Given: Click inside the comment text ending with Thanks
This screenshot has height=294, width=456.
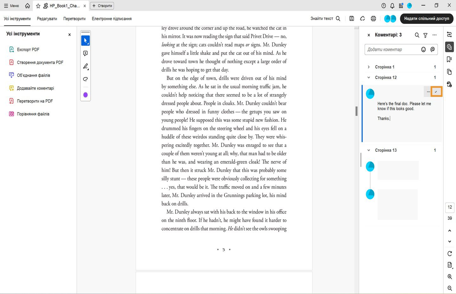Looking at the screenshot, I should pos(404,111).
